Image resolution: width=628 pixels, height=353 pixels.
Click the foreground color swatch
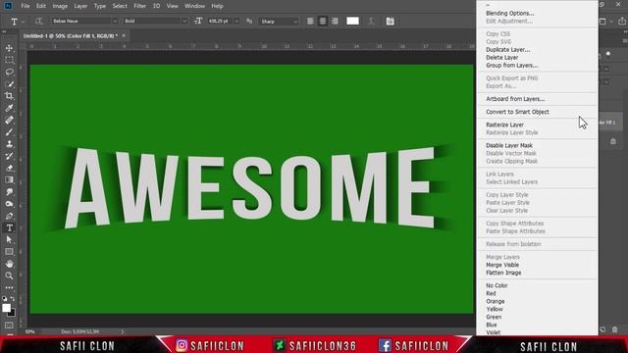6,308
